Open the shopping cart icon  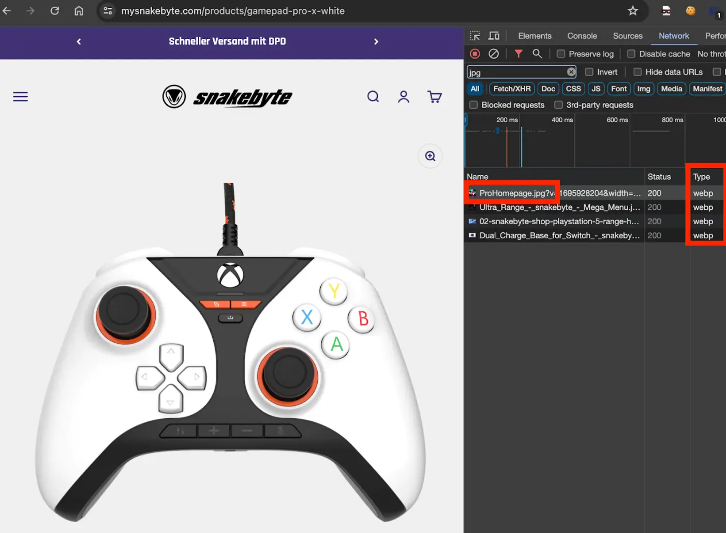pos(435,97)
